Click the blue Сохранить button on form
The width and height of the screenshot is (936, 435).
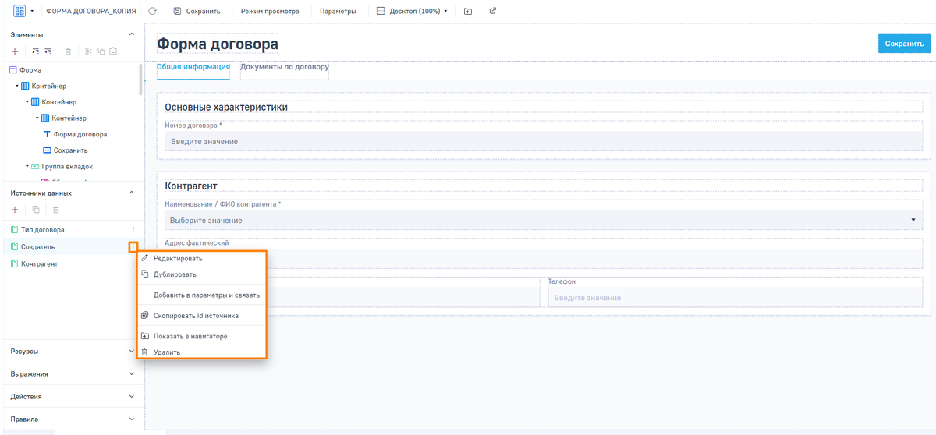pos(904,44)
